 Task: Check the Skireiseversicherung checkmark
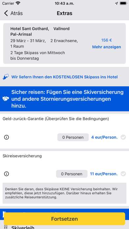click(x=123, y=174)
